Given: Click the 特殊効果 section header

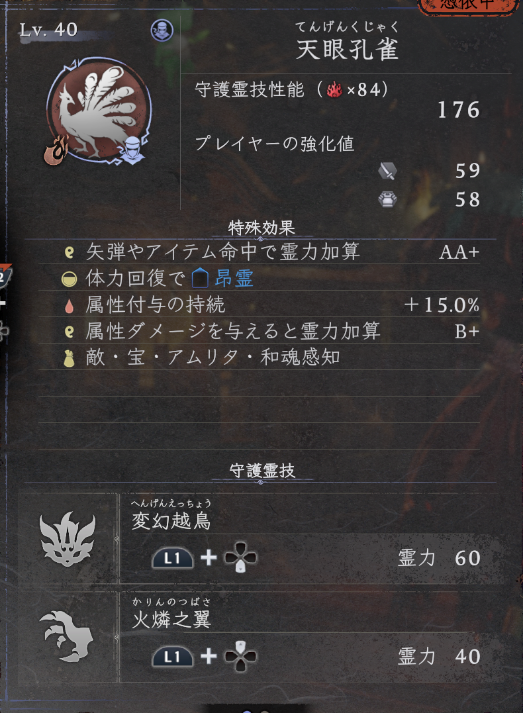Looking at the screenshot, I should pos(261,228).
